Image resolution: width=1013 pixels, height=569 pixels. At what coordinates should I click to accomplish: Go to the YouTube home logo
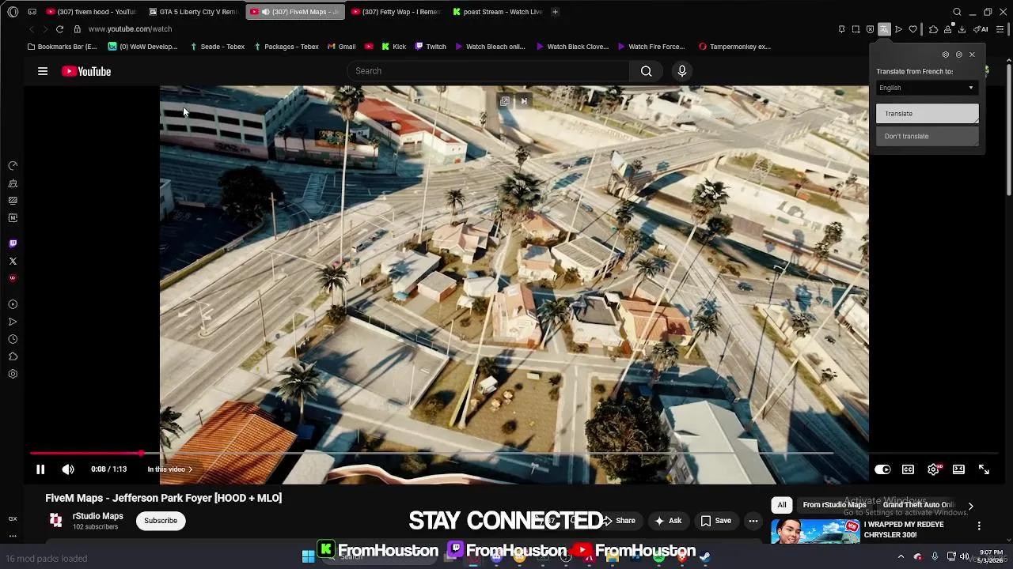click(x=86, y=71)
